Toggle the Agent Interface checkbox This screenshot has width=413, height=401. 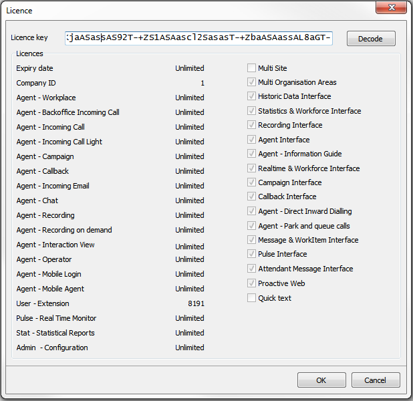pyautogui.click(x=251, y=140)
